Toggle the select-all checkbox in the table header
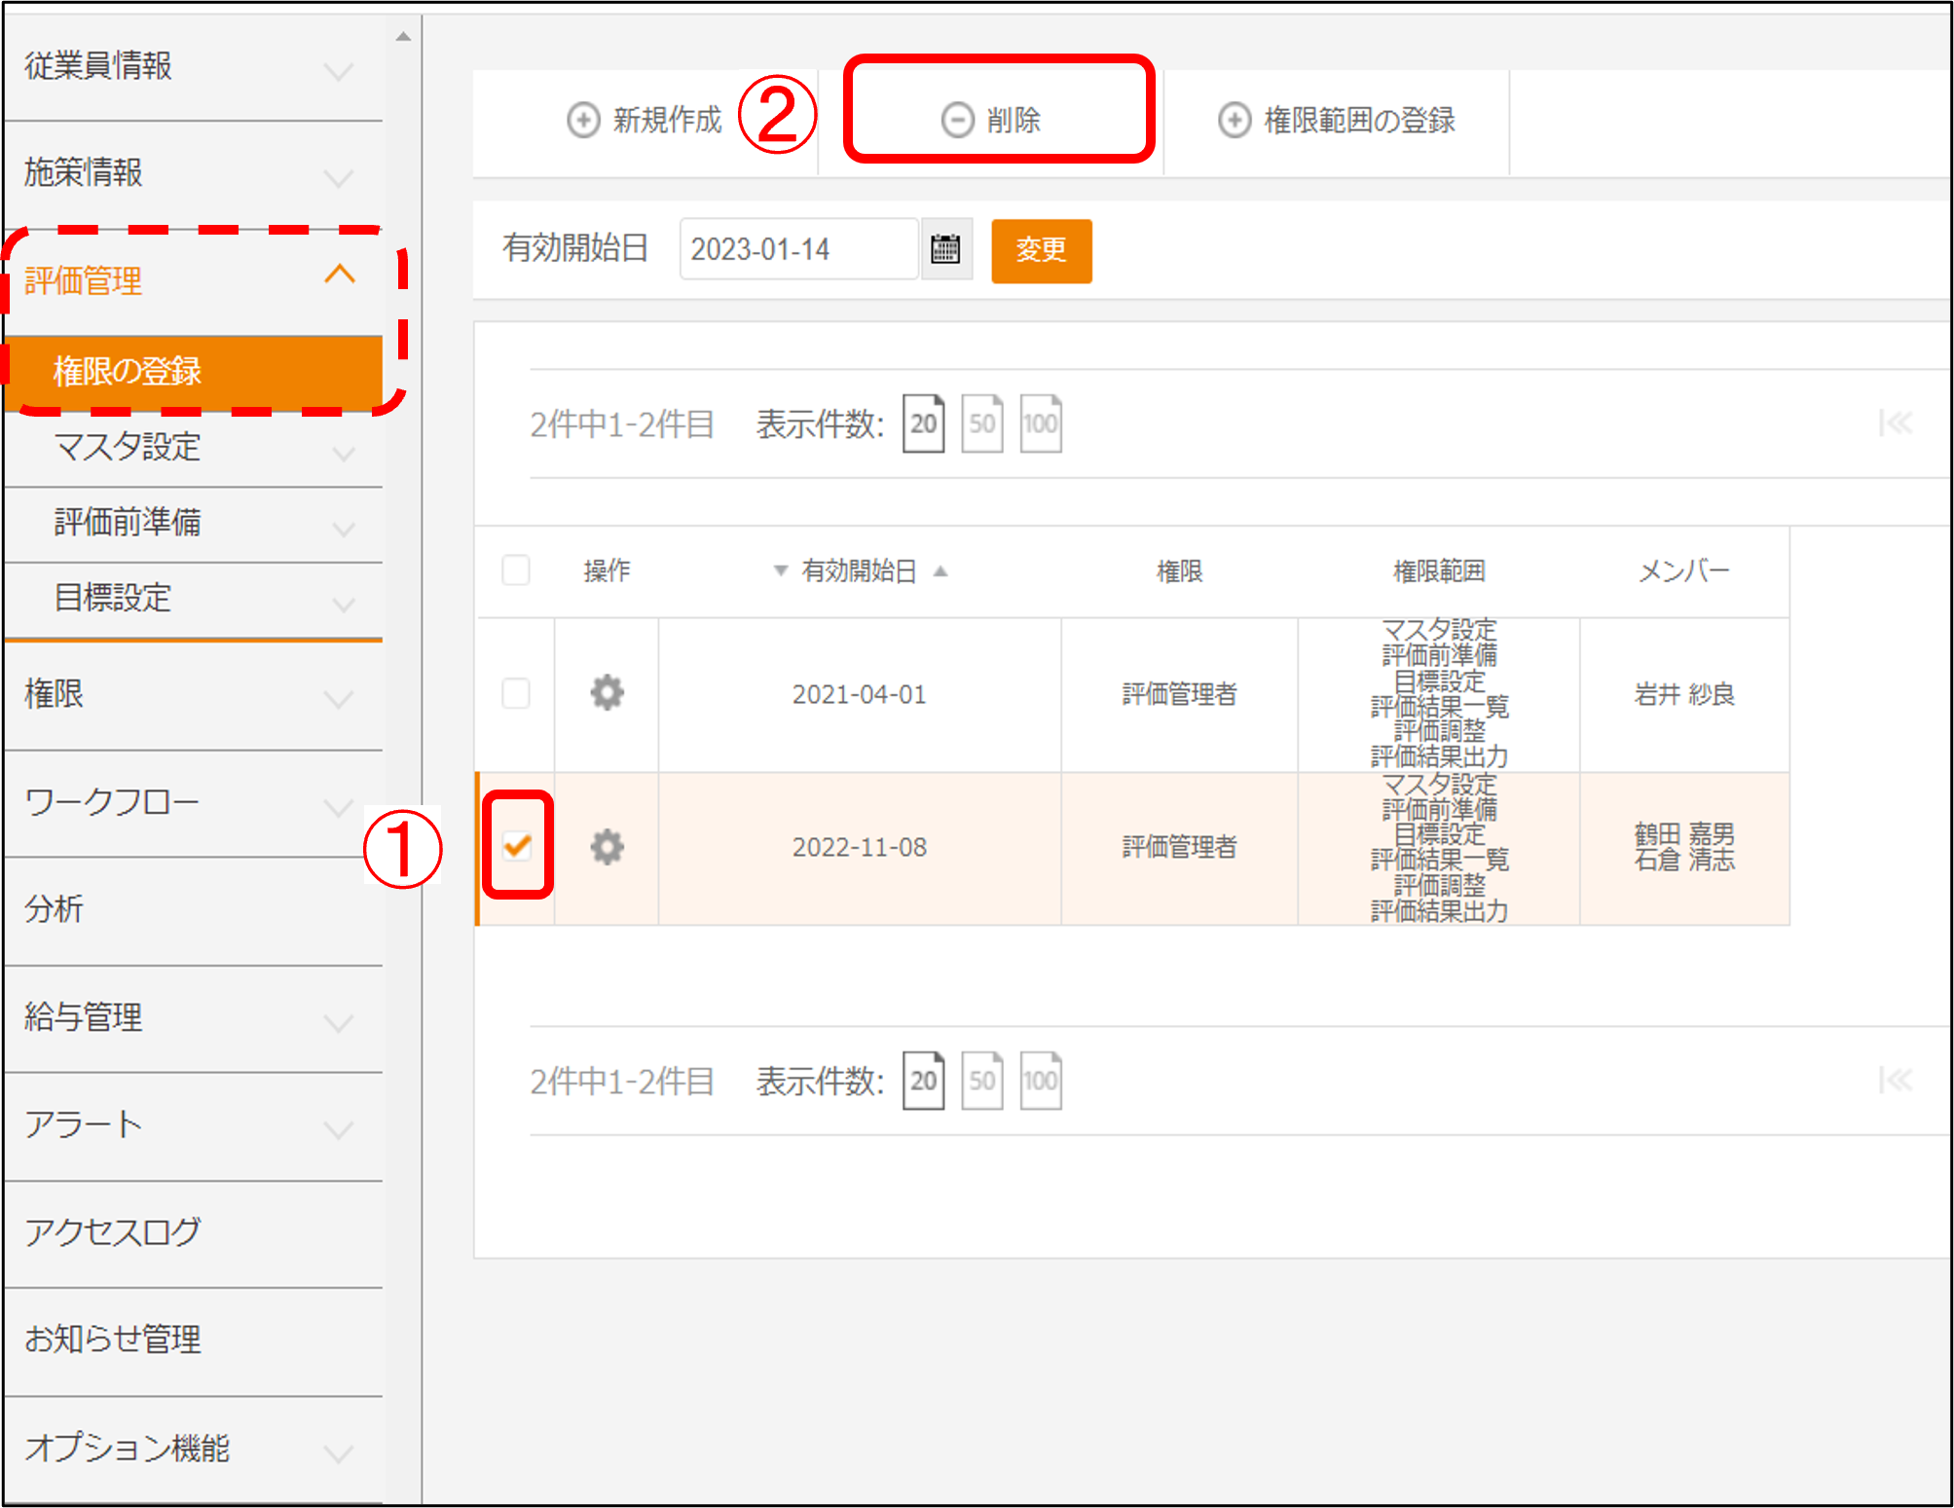This screenshot has width=1954, height=1508. 516,570
